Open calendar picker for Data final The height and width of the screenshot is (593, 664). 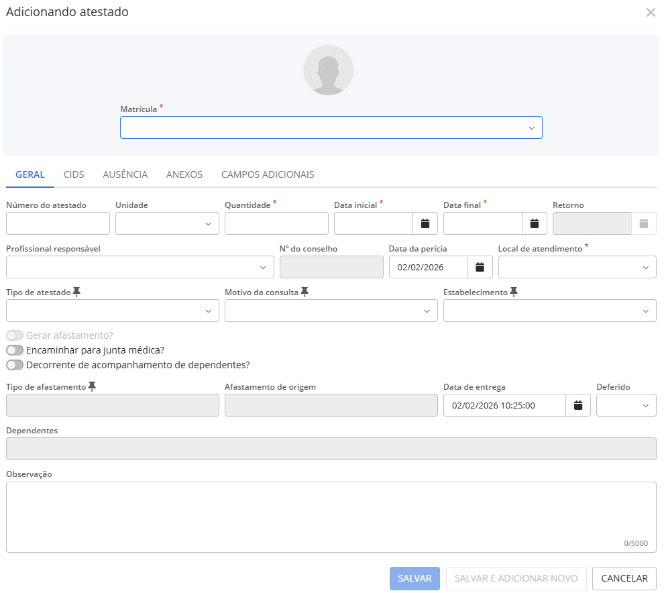click(x=534, y=223)
